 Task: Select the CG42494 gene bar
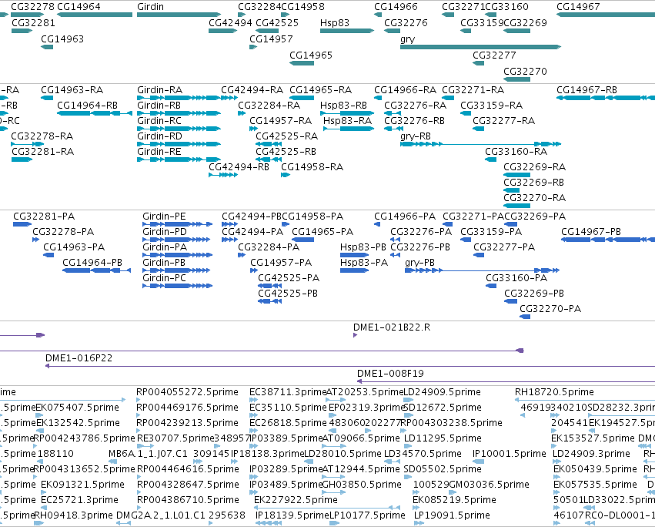(x=223, y=31)
